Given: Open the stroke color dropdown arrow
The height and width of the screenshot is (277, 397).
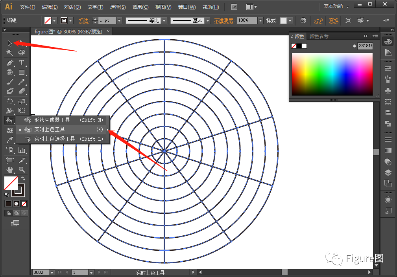Looking at the screenshot, I should pos(71,20).
